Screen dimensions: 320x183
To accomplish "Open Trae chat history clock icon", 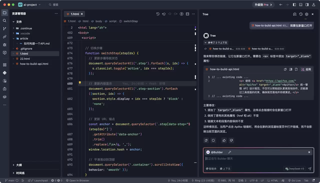I will [x=301, y=14].
